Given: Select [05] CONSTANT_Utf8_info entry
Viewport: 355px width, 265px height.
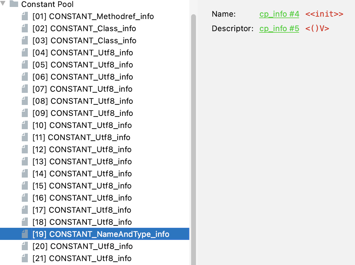Looking at the screenshot, I should point(83,65).
